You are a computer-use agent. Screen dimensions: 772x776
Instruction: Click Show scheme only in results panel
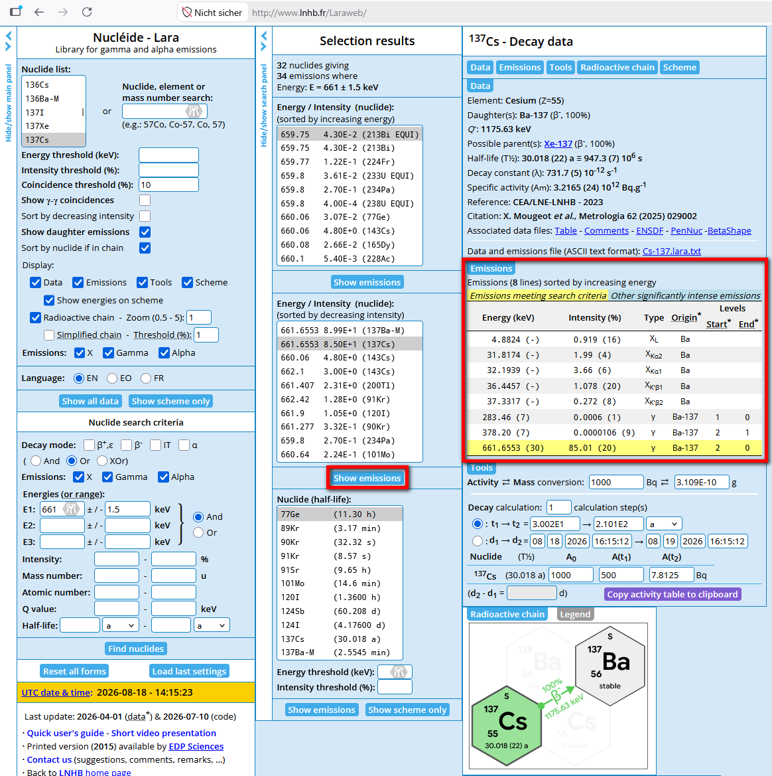point(407,710)
